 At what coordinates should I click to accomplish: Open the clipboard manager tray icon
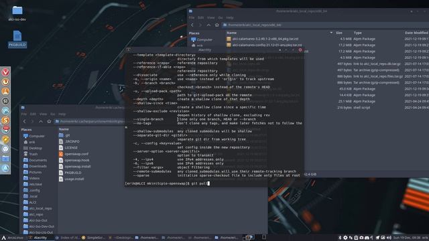tap(356, 238)
